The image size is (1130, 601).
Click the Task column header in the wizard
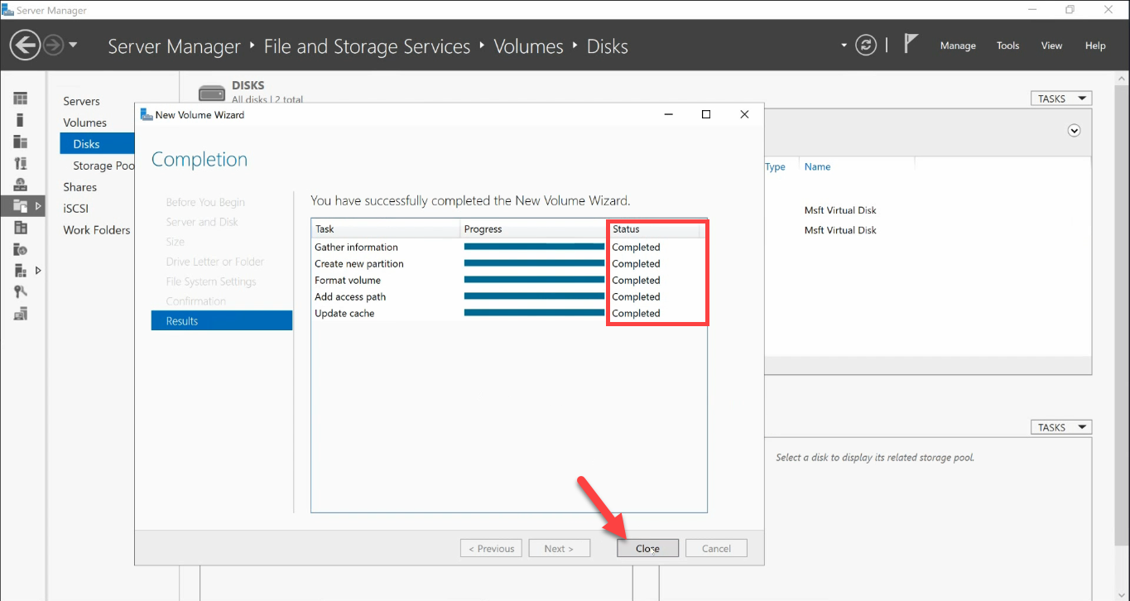386,229
